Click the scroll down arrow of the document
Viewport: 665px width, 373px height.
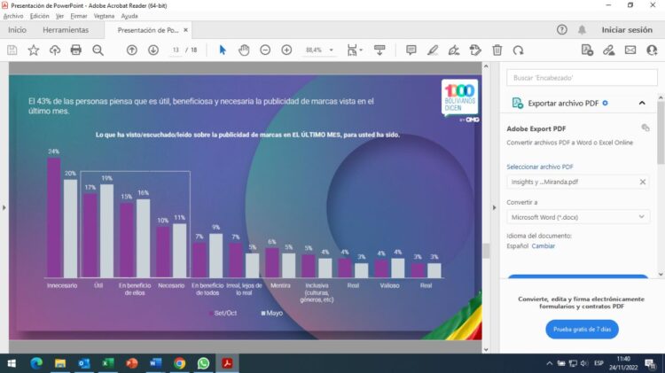coord(486,350)
